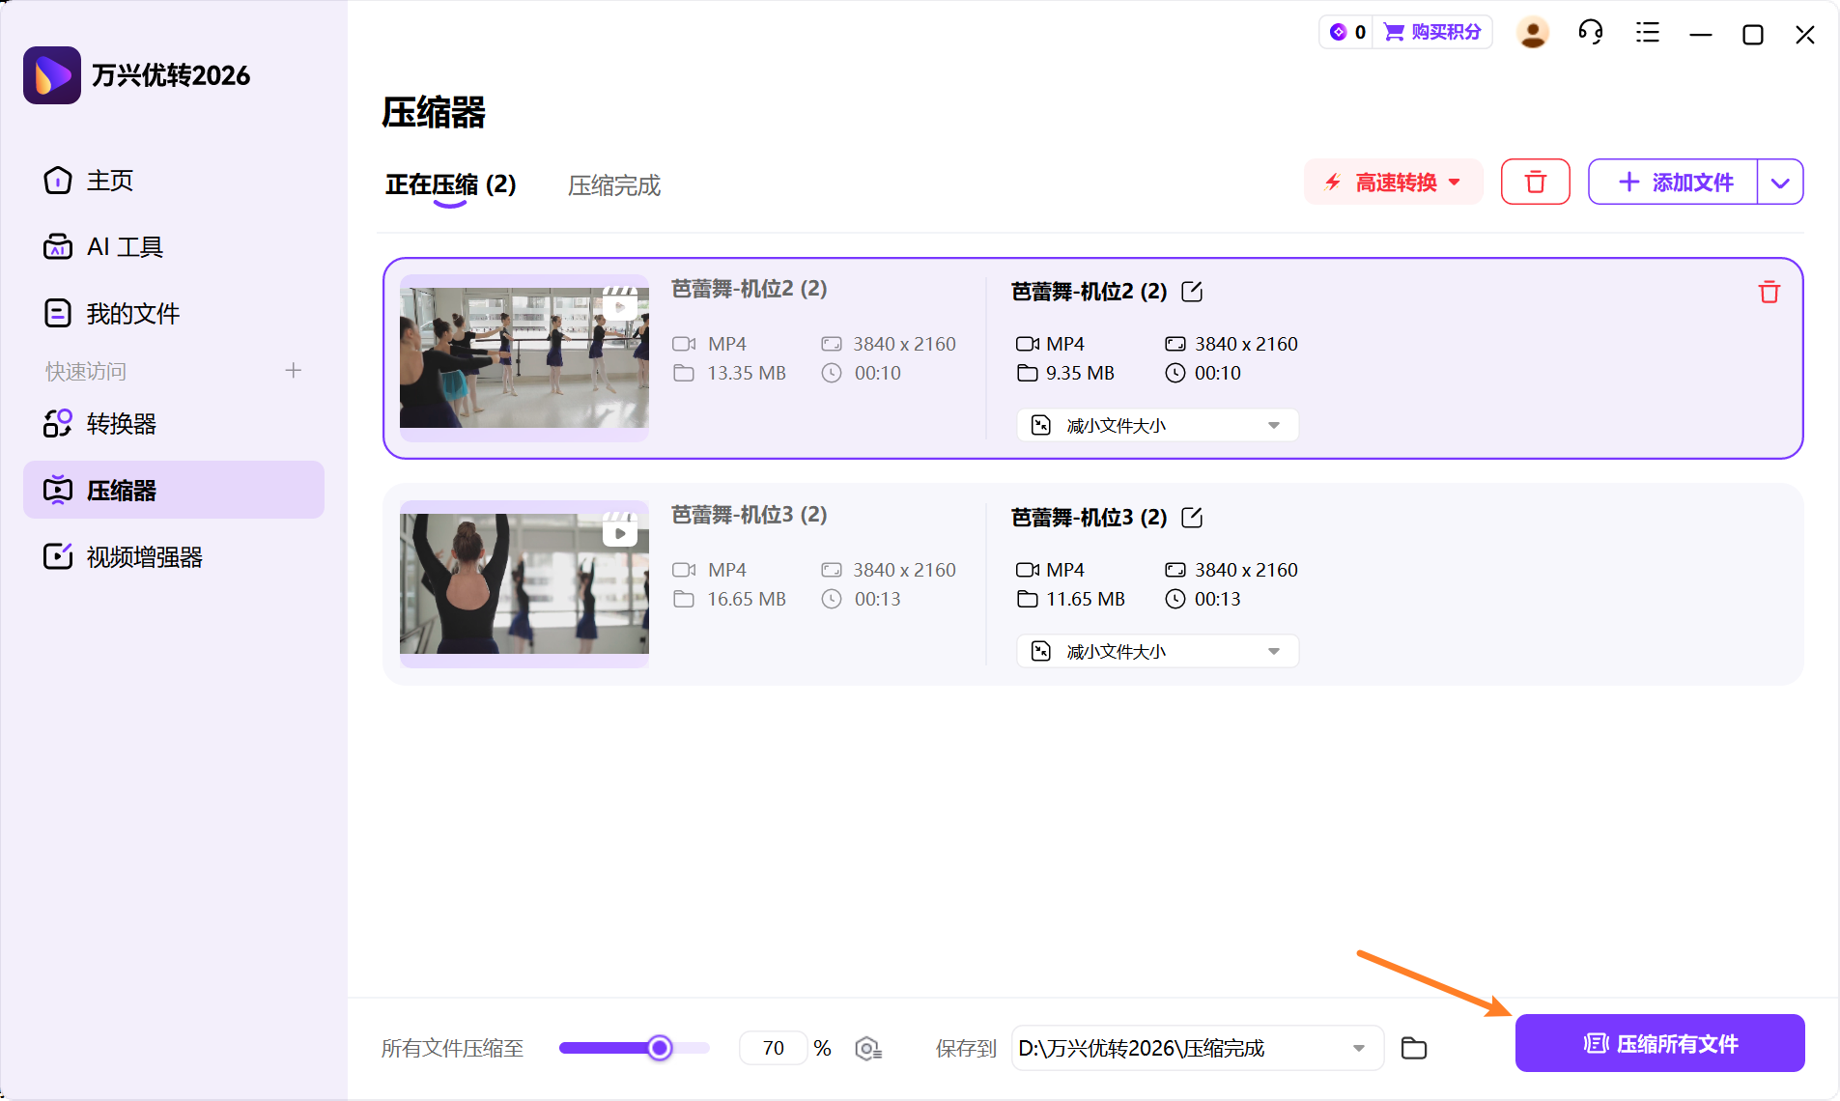Expand the 添加文件 split-button arrow

point(1781,182)
